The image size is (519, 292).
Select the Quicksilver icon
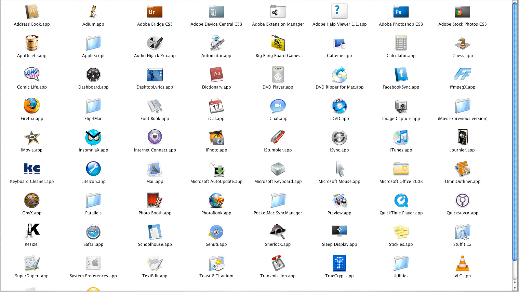coord(463,200)
